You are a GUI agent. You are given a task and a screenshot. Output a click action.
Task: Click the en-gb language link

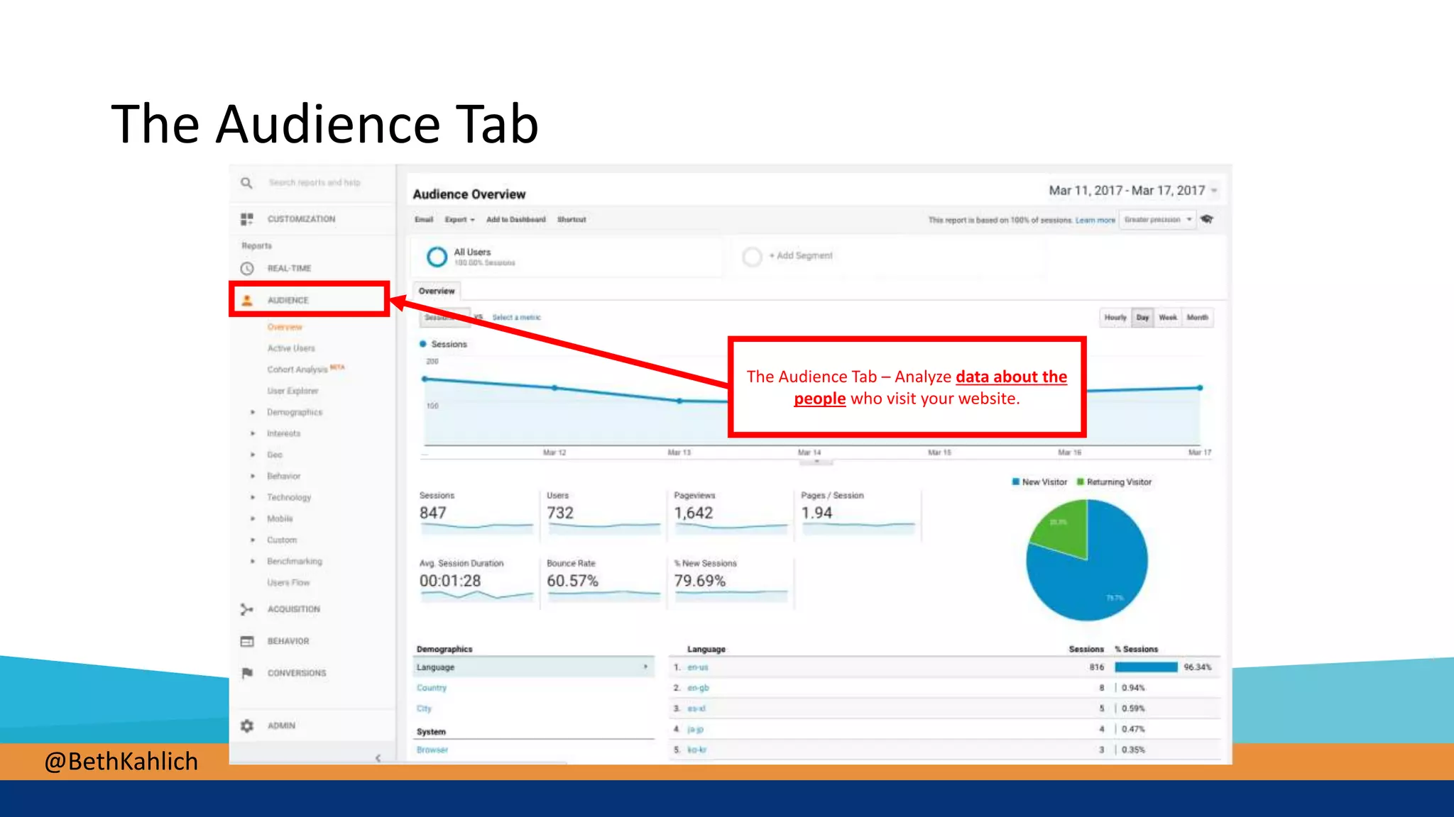[x=698, y=688]
